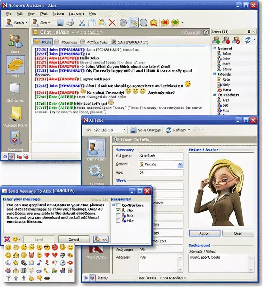Pick the red heart emoticon
The height and width of the screenshot is (287, 263).
point(47,255)
